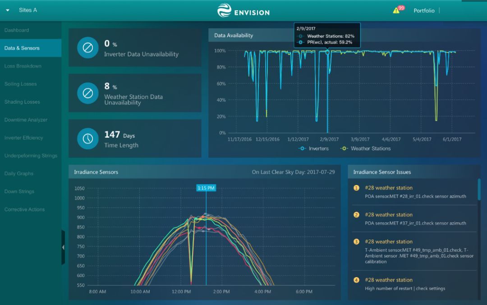Click the Irradiance Sensor Issues scrollbar
This screenshot has height=305, width=487.
coord(479,189)
